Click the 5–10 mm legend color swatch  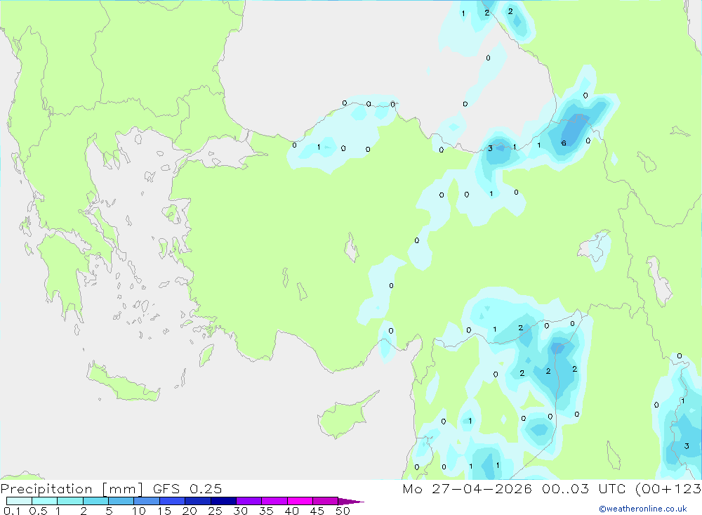[121, 501]
